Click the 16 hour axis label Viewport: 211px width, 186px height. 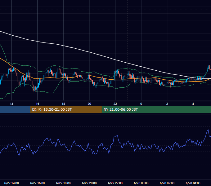pos(38,104)
